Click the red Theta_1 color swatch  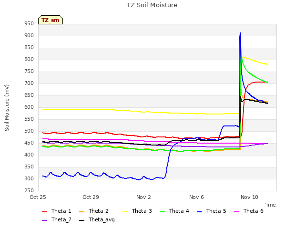click(x=44, y=212)
